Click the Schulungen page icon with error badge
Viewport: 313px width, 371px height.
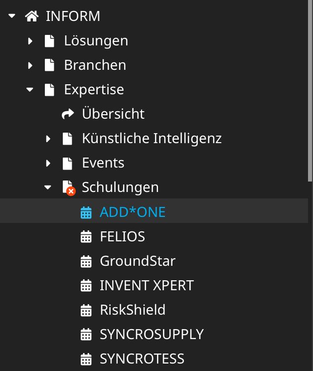click(69, 188)
